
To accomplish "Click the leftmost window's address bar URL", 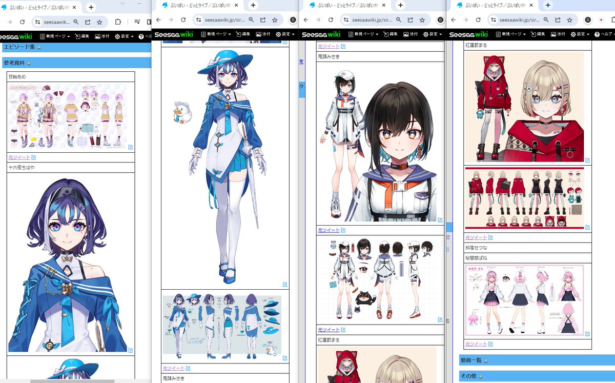I will pos(57,22).
